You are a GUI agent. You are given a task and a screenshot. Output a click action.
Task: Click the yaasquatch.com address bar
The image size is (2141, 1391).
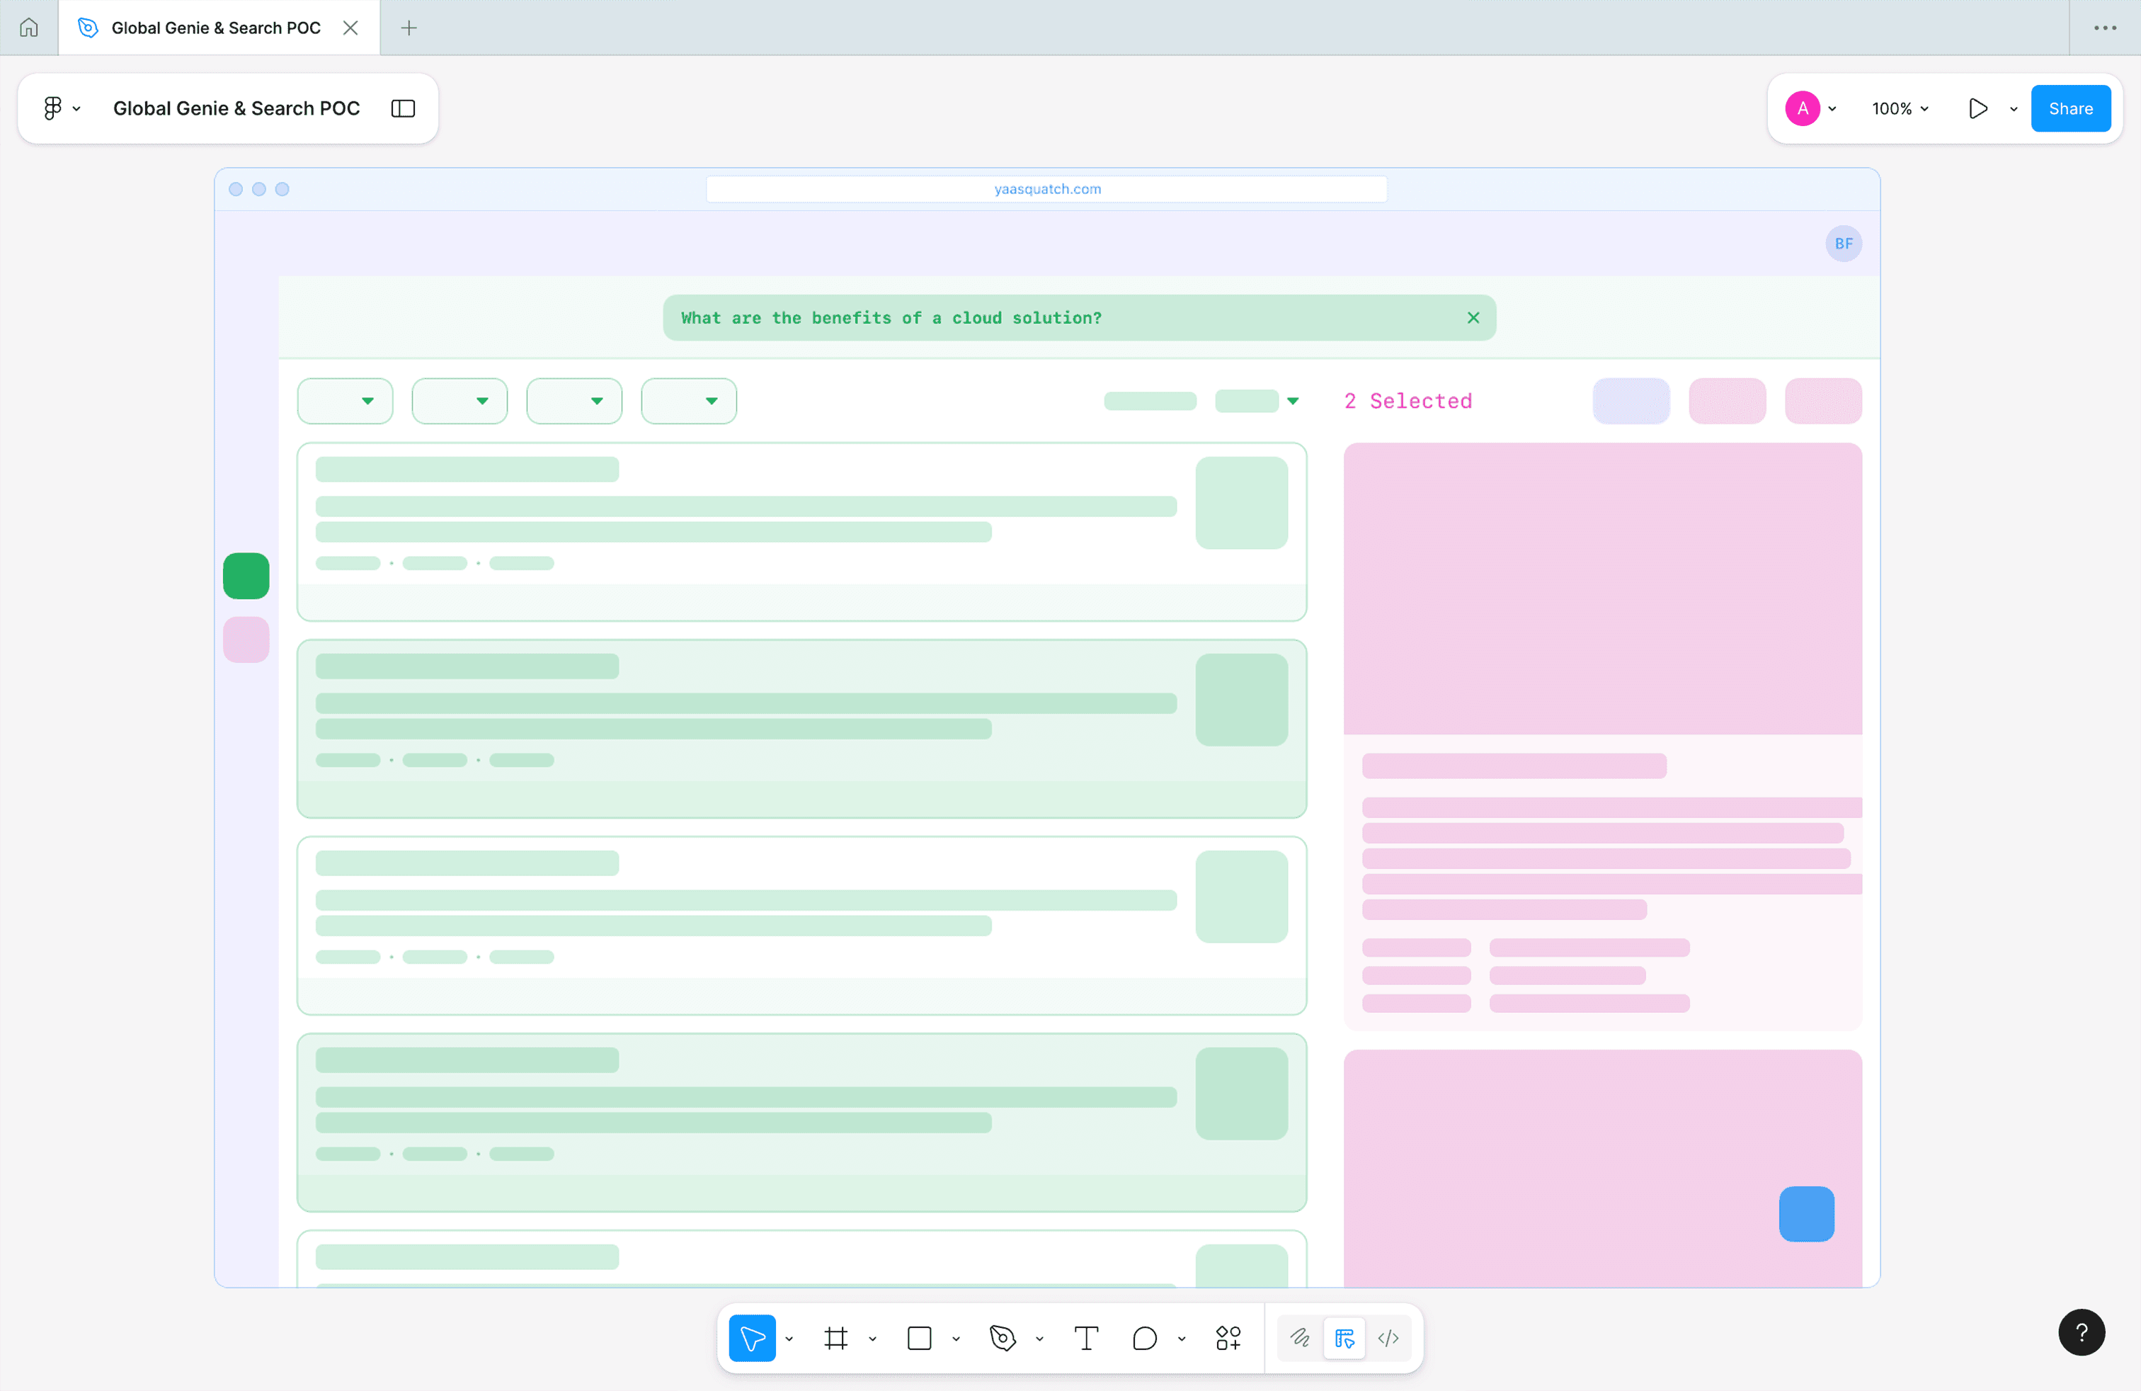click(1046, 189)
